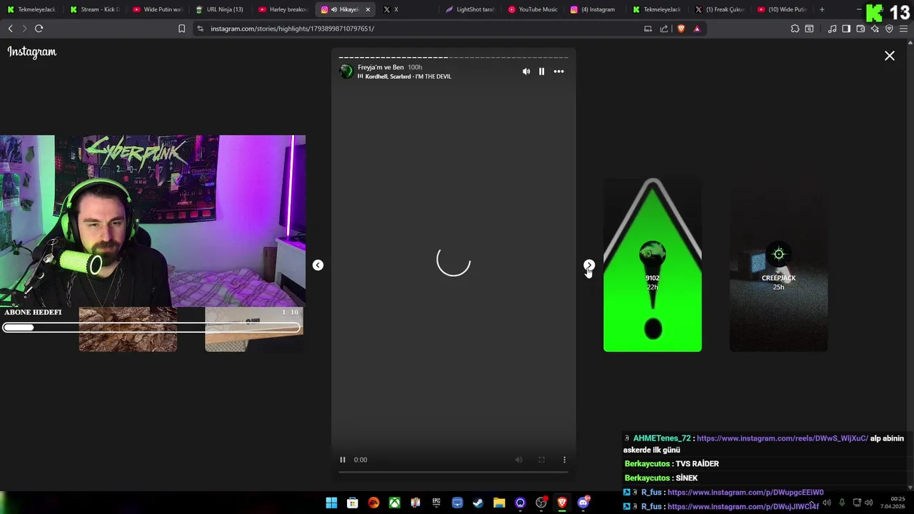Open the Xbox app from the taskbar
Image resolution: width=914 pixels, height=514 pixels.
[394, 503]
